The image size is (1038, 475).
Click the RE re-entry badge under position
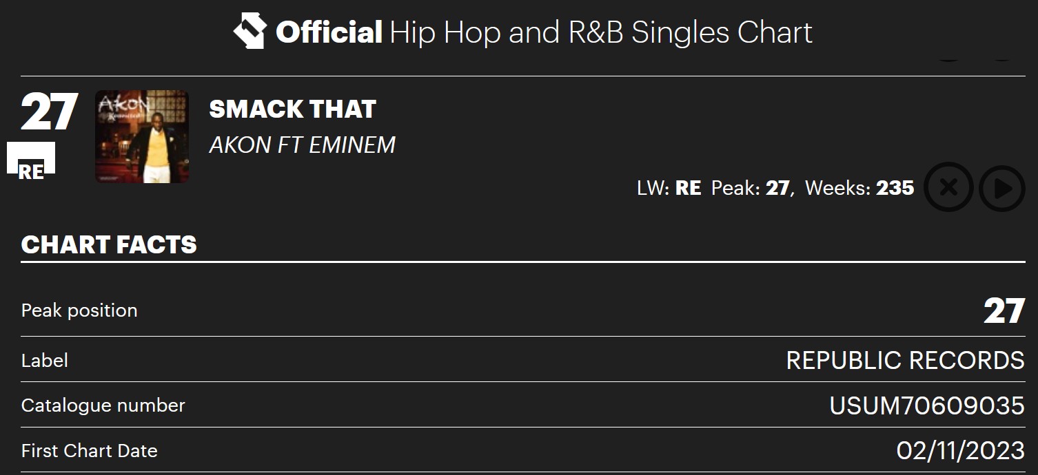pyautogui.click(x=31, y=163)
